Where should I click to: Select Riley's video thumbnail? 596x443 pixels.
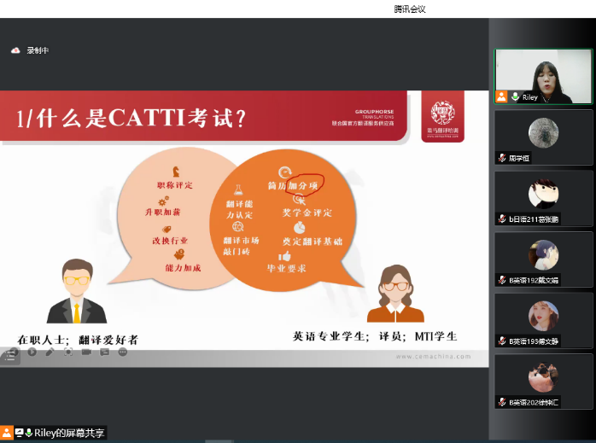[542, 75]
